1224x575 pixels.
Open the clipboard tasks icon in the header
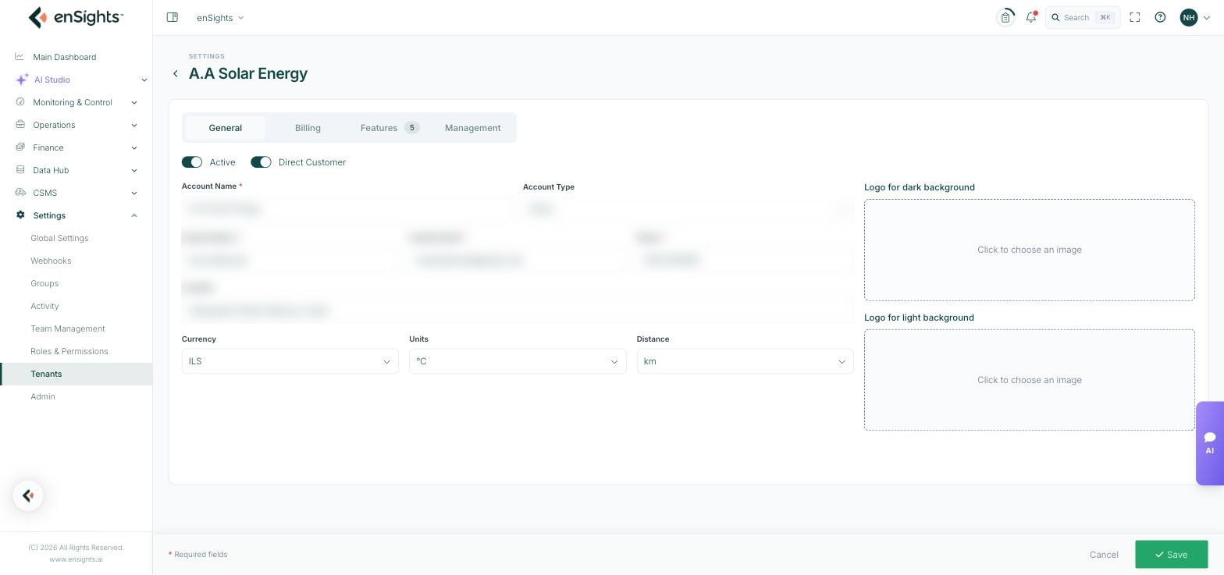(1005, 17)
